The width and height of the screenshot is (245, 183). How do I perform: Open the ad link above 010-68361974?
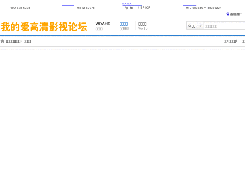click(190, 5)
